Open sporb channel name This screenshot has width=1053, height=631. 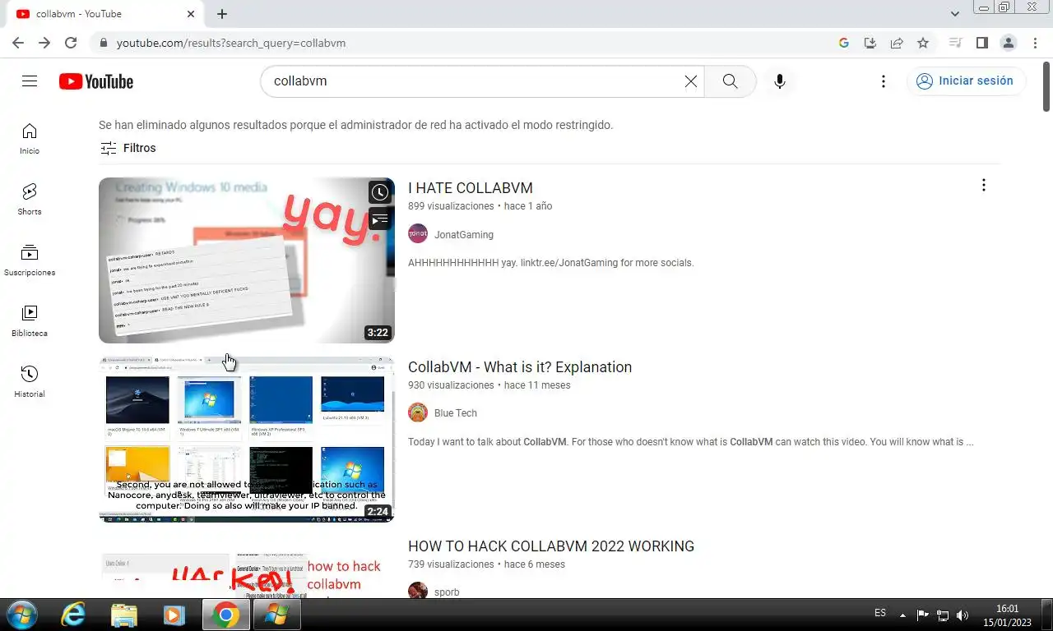(447, 592)
